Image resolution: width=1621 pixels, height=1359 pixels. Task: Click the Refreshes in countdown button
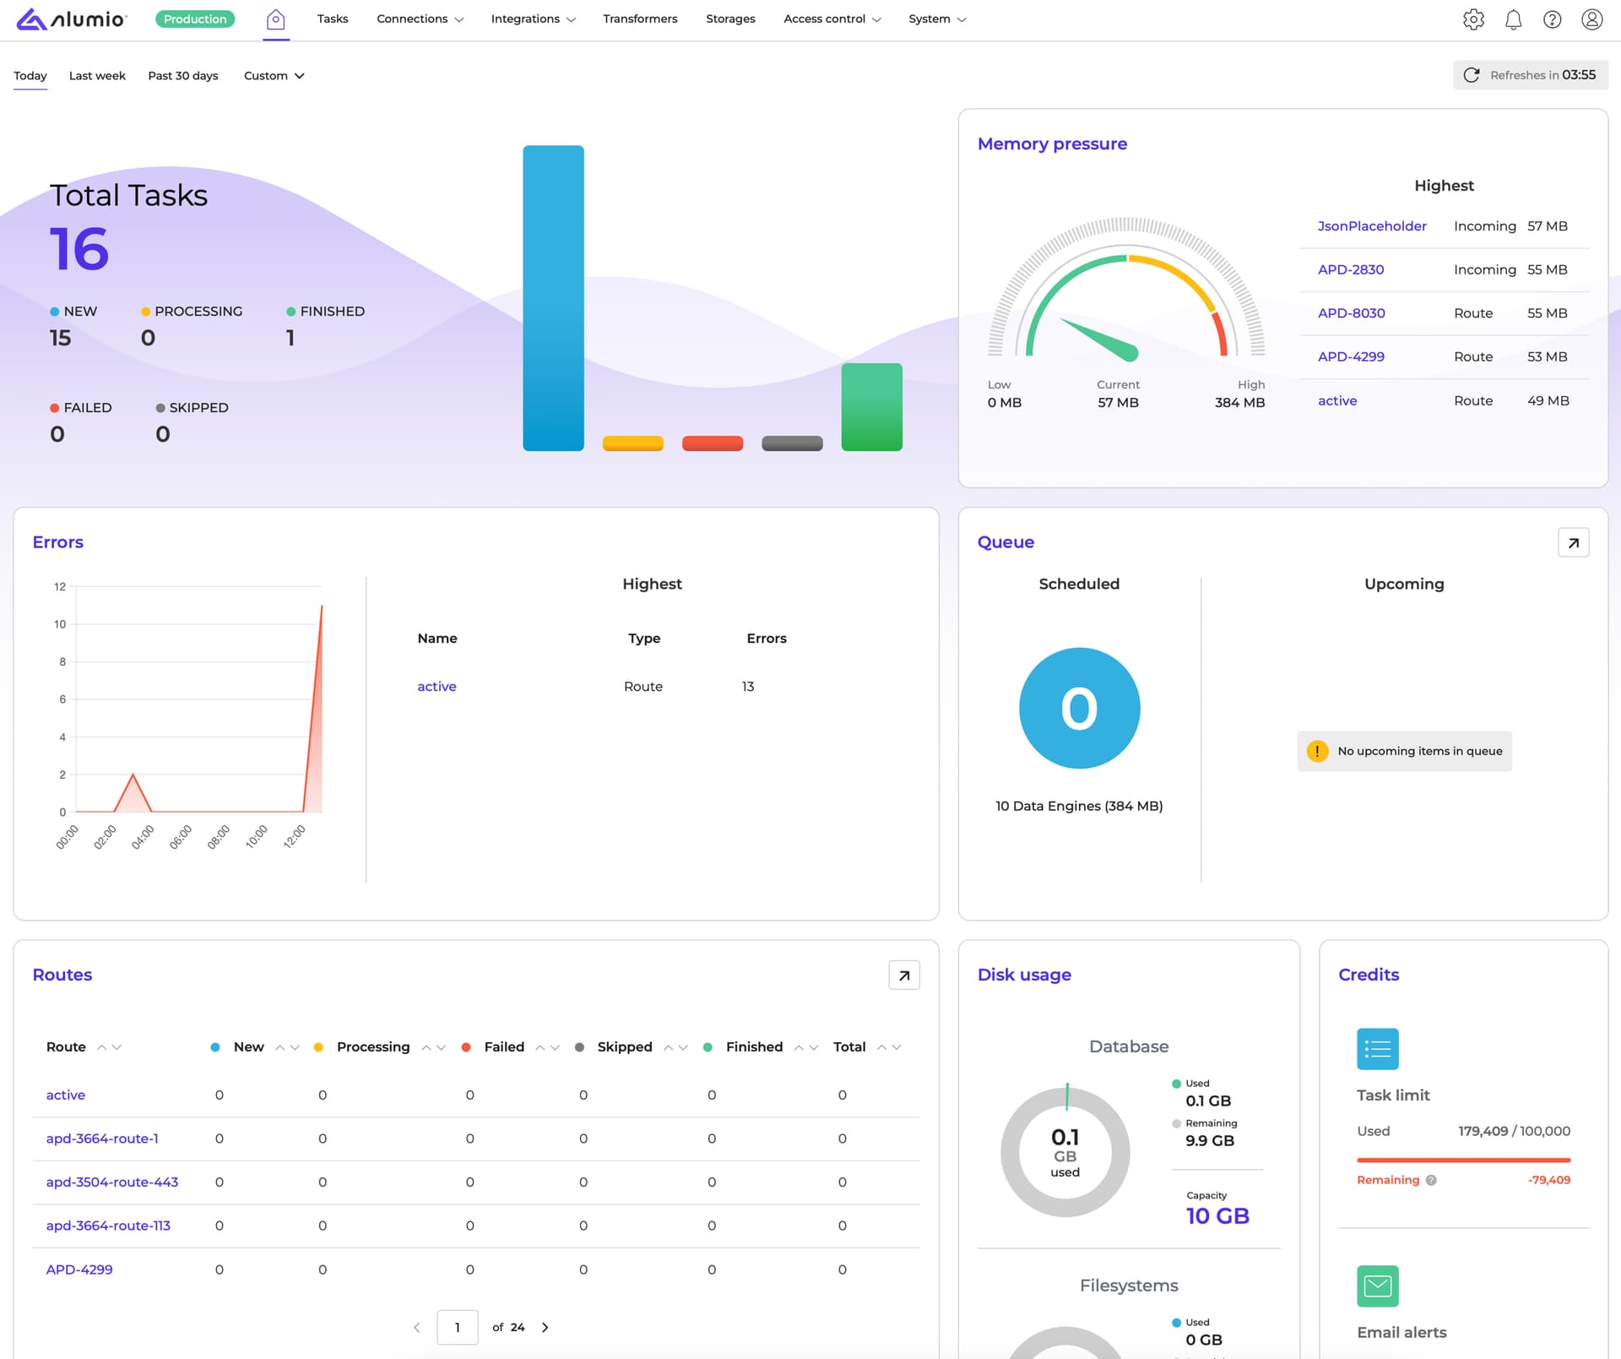pos(1530,75)
